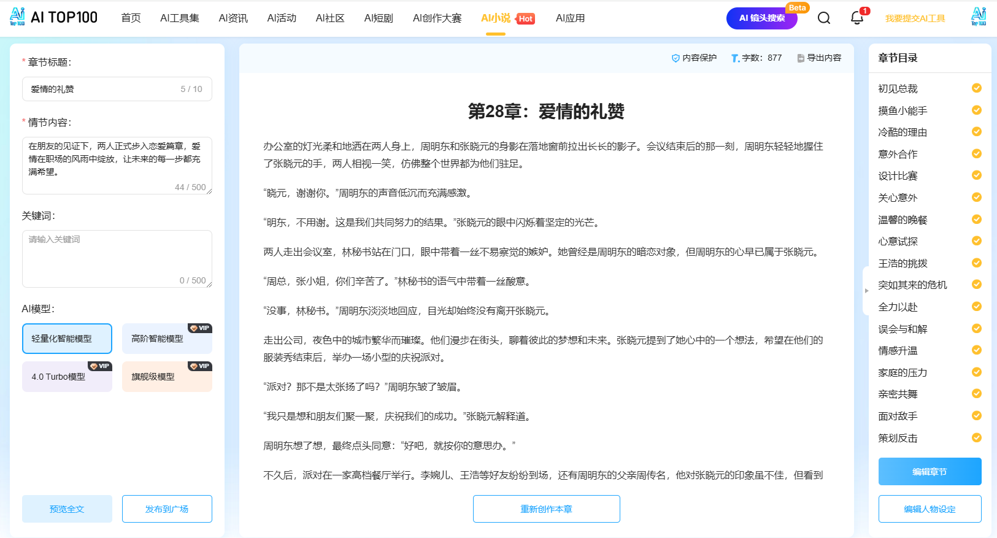Go to the AI社区 tab
This screenshot has width=997, height=538.
tap(330, 18)
